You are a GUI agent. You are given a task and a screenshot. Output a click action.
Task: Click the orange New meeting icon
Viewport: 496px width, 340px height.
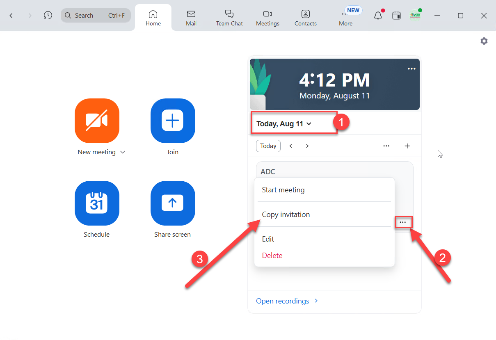(97, 121)
